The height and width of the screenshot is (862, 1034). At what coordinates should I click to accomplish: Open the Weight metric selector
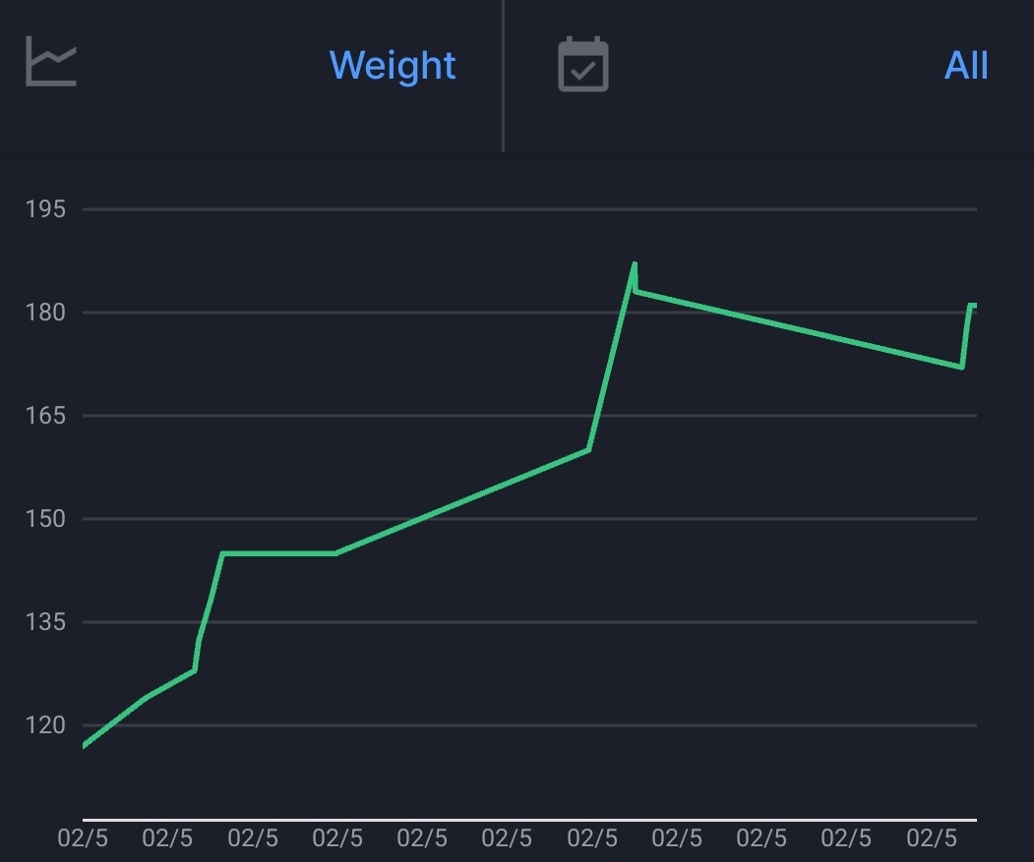point(392,65)
